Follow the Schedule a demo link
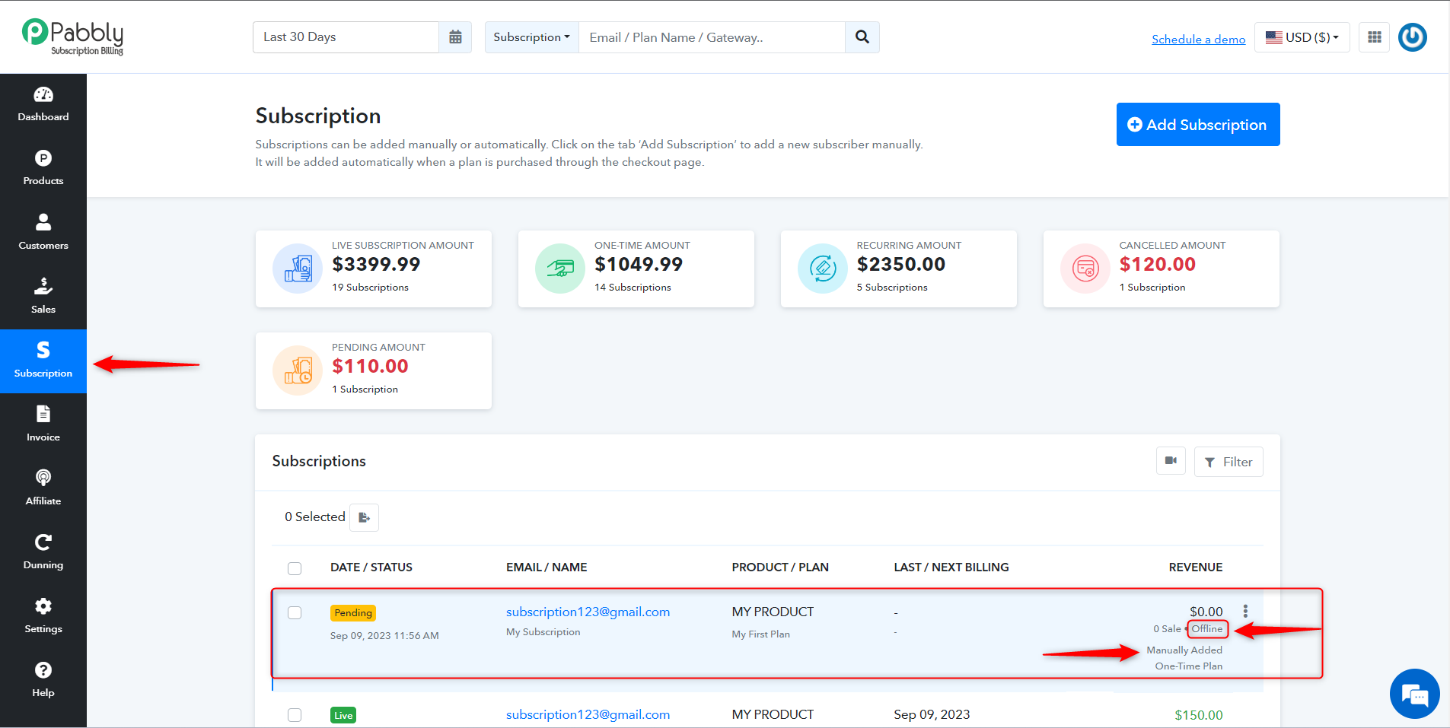Viewport: 1450px width, 728px height. coord(1199,40)
